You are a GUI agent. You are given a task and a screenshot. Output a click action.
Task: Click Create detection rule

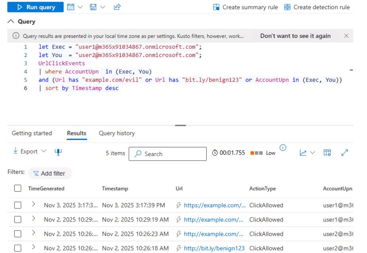[x=317, y=7]
